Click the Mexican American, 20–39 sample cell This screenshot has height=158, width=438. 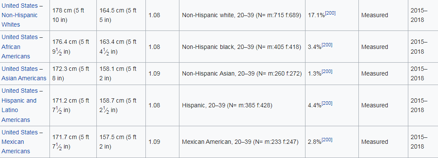pos(242,142)
